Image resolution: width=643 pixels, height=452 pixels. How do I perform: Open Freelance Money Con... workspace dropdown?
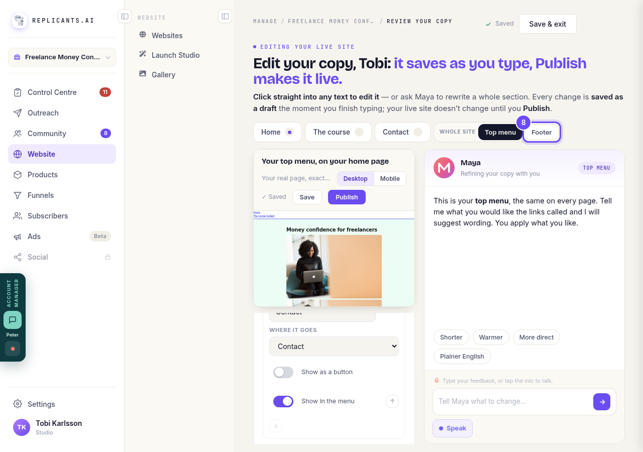[x=62, y=57]
